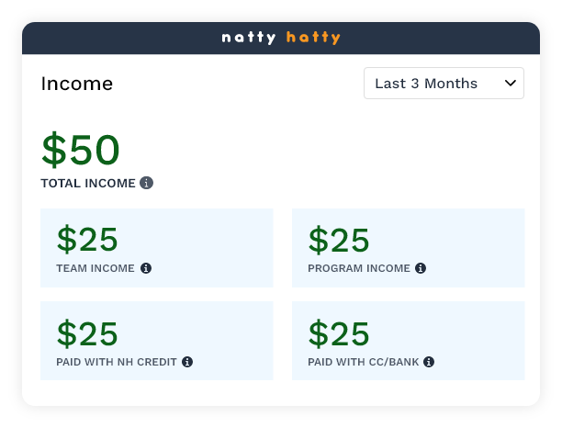Viewport: 562px width, 428px height.
Task: Click the natty hatty logo
Action: (281, 38)
